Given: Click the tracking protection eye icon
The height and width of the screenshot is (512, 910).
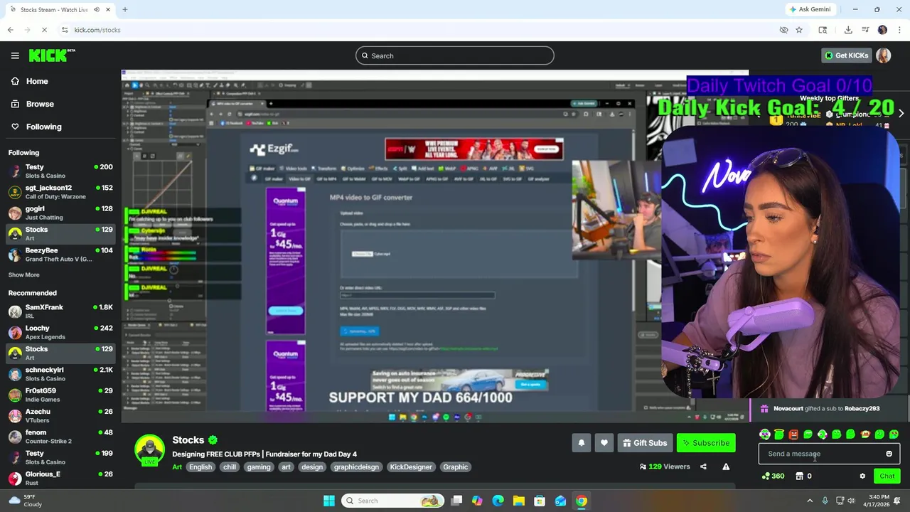Looking at the screenshot, I should click(x=783, y=30).
